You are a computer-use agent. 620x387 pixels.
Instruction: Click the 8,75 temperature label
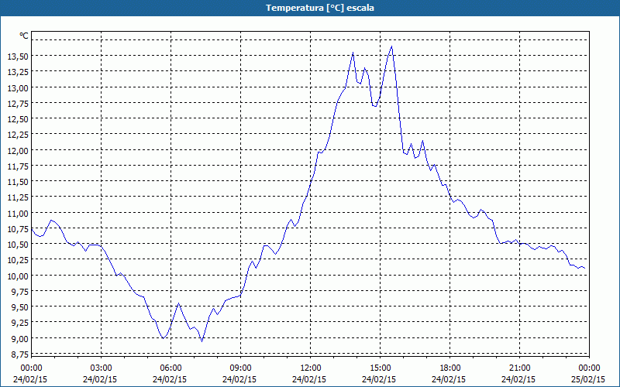20,354
